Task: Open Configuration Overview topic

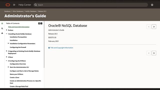Action: point(18,64)
